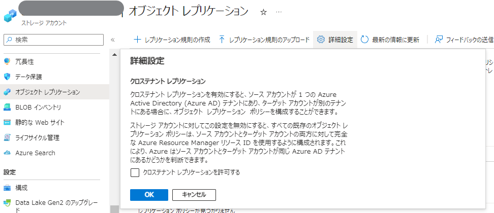Open the more options ellipsis menu
Viewport: 494px width, 213px height.
[279, 12]
